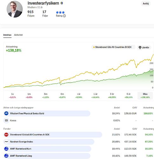
Task: Select the Max time period
Action: [x=145, y=95]
